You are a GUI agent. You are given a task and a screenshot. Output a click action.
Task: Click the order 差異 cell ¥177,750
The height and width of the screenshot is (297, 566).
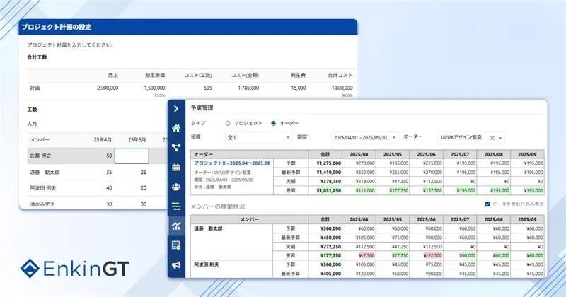(398, 190)
